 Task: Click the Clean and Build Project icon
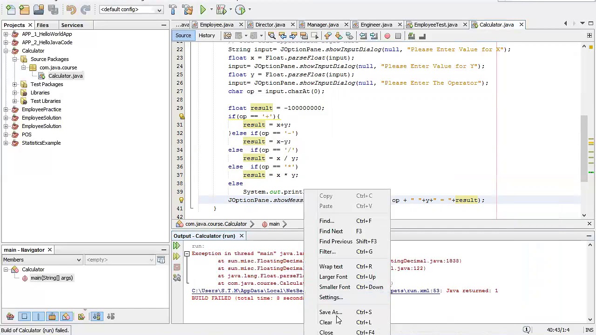tap(188, 9)
